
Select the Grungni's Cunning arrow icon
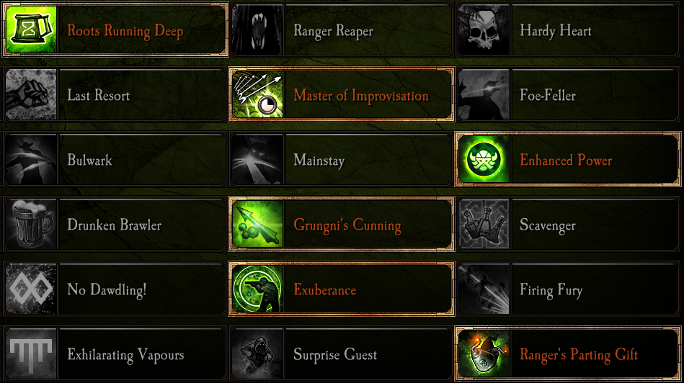click(x=257, y=223)
